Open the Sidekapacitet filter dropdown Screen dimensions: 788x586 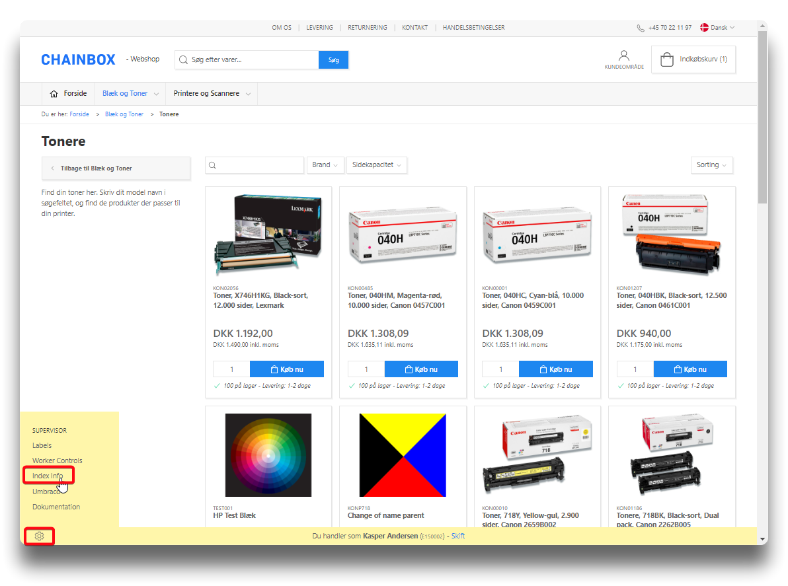[x=376, y=165]
